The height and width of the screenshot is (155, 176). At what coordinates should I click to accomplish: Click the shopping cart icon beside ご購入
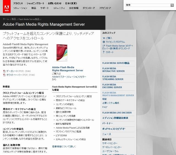click(104, 38)
